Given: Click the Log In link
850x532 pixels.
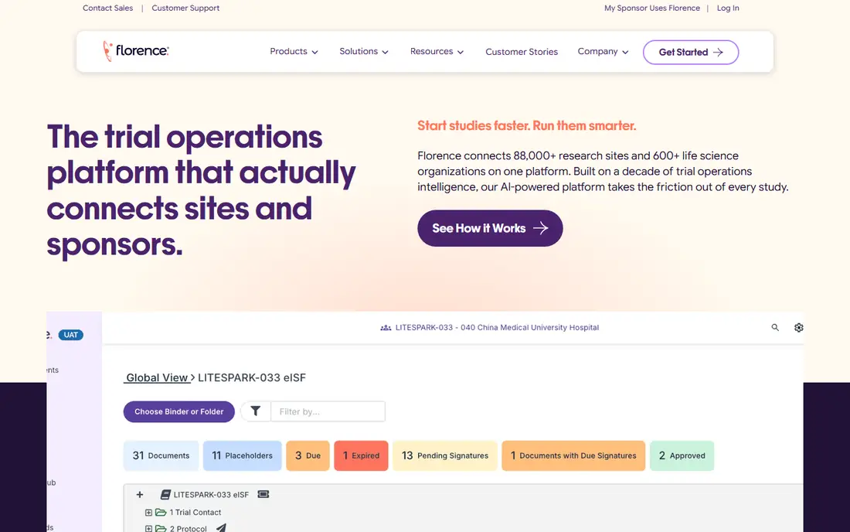Looking at the screenshot, I should click(x=728, y=9).
